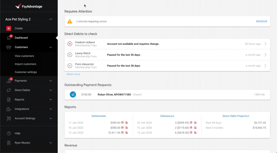Click the paused icon for Piers Alexander
Viewport: 277px width, 153px height.
click(70, 66)
